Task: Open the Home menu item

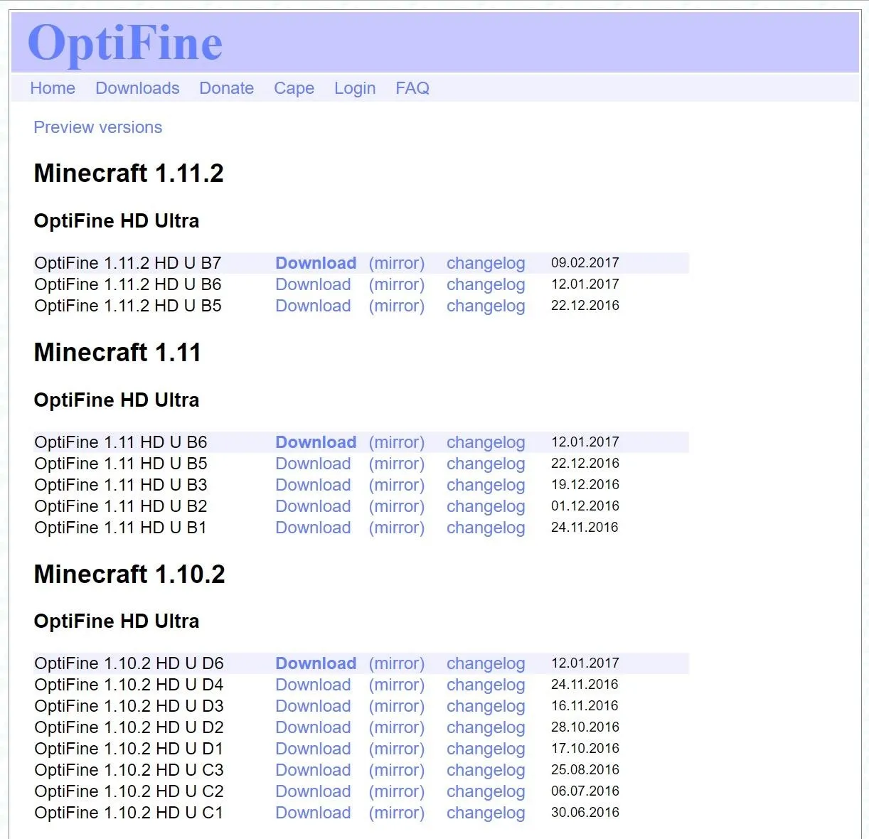Action: click(53, 88)
